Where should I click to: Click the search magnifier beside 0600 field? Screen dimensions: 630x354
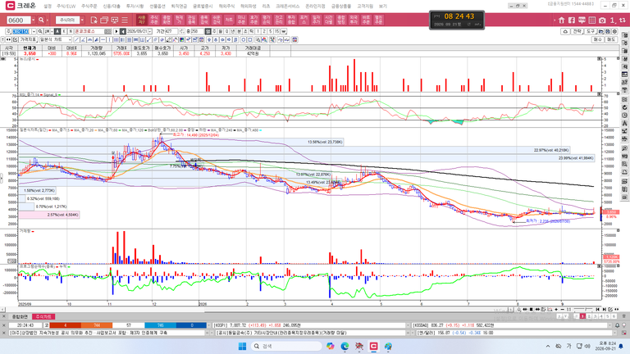click(41, 20)
